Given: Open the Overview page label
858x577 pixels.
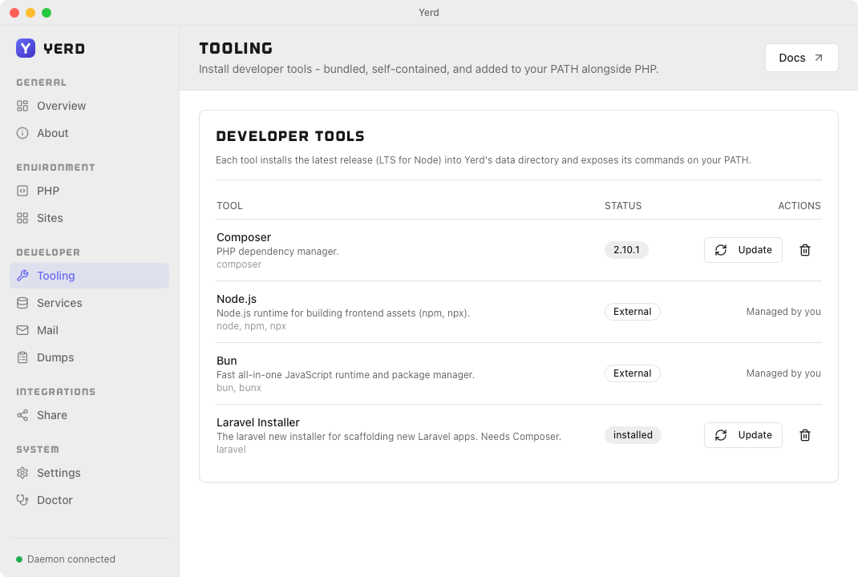Looking at the screenshot, I should pos(61,106).
